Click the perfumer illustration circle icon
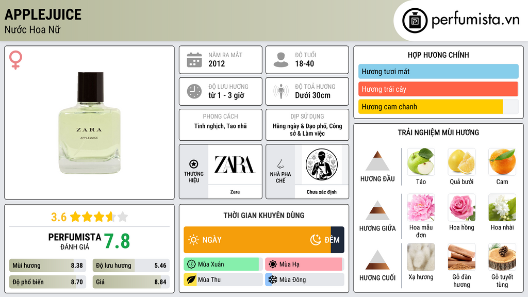Screen dimensions: 528x297 tap(322, 164)
